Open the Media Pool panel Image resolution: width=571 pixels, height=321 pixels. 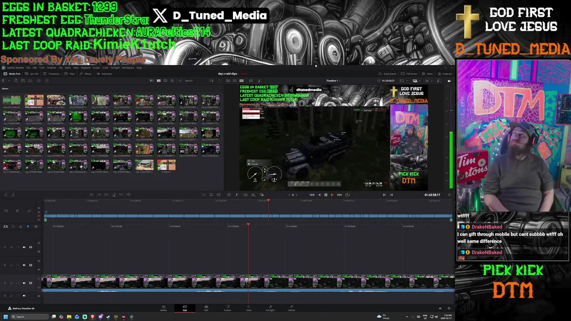pyautogui.click(x=12, y=74)
